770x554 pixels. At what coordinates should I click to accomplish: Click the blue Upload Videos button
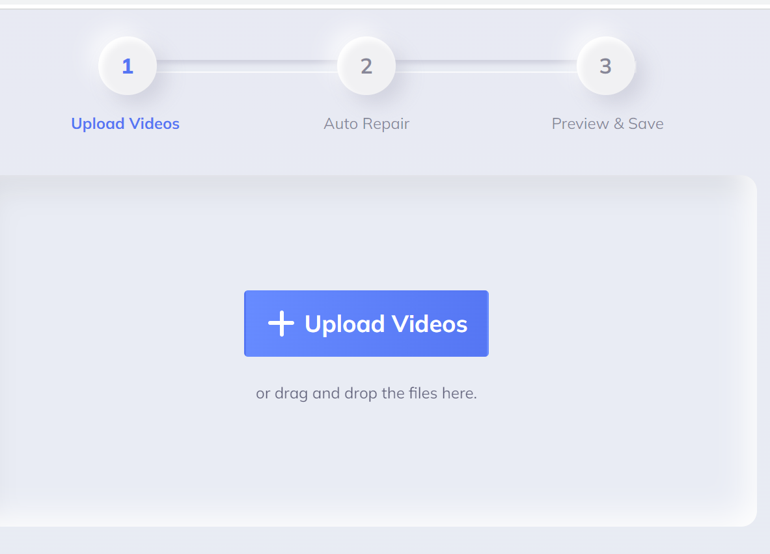366,324
